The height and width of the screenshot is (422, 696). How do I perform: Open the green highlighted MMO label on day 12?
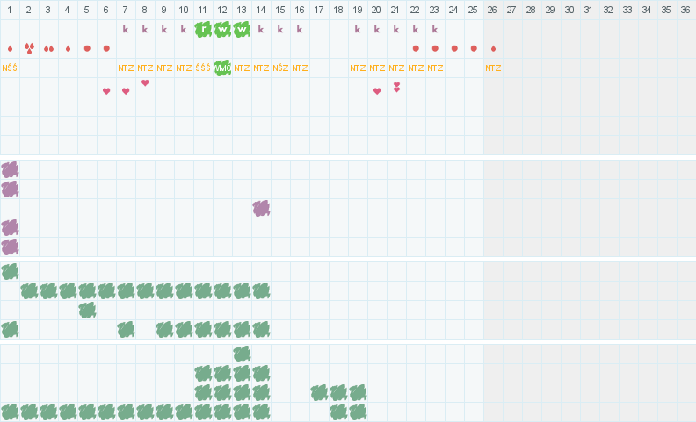point(222,68)
